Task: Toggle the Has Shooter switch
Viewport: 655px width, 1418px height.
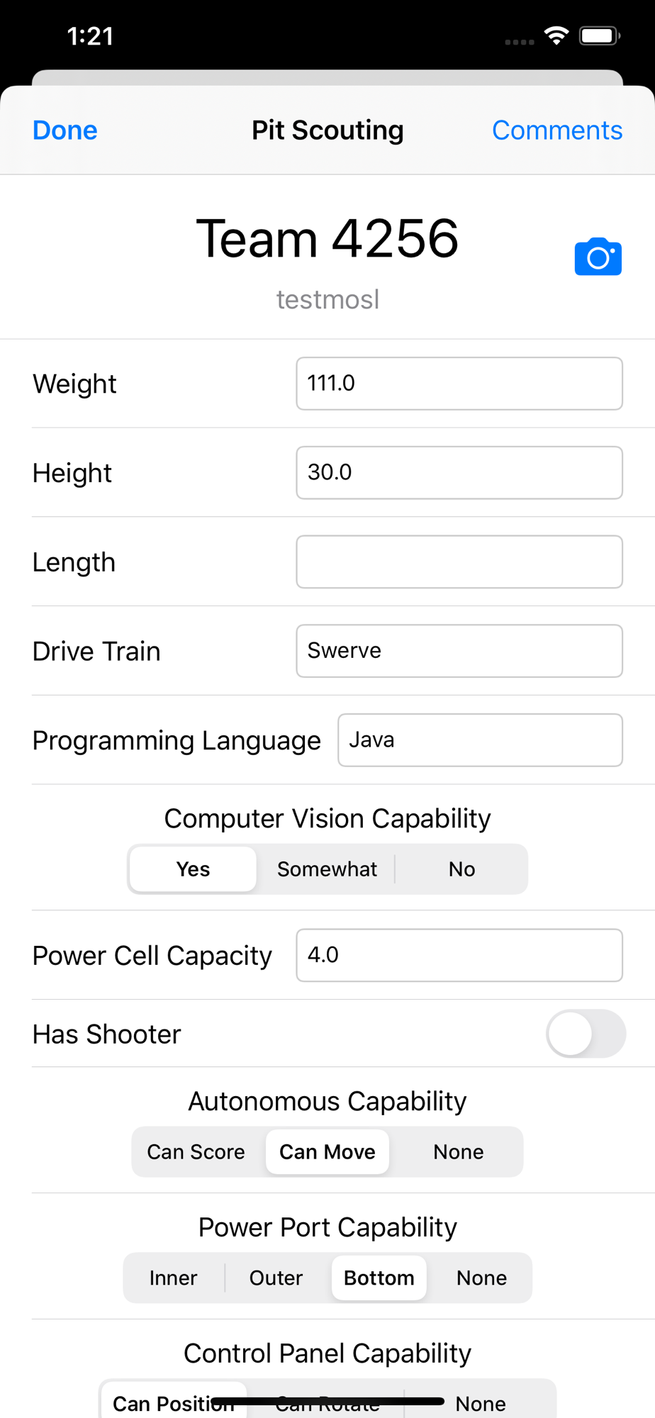Action: click(586, 1034)
